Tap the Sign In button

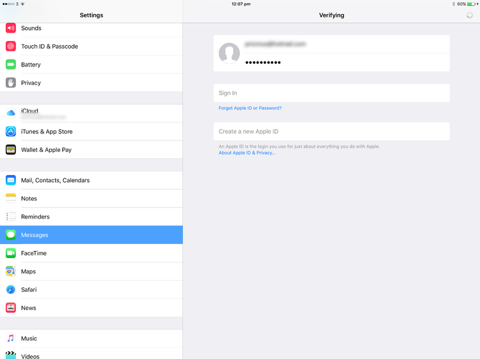(332, 93)
